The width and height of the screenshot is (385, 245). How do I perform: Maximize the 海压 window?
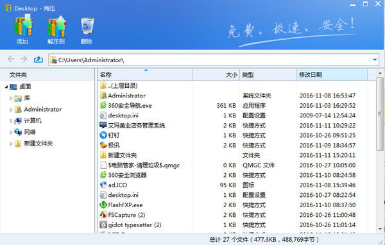pyautogui.click(x=365, y=4)
